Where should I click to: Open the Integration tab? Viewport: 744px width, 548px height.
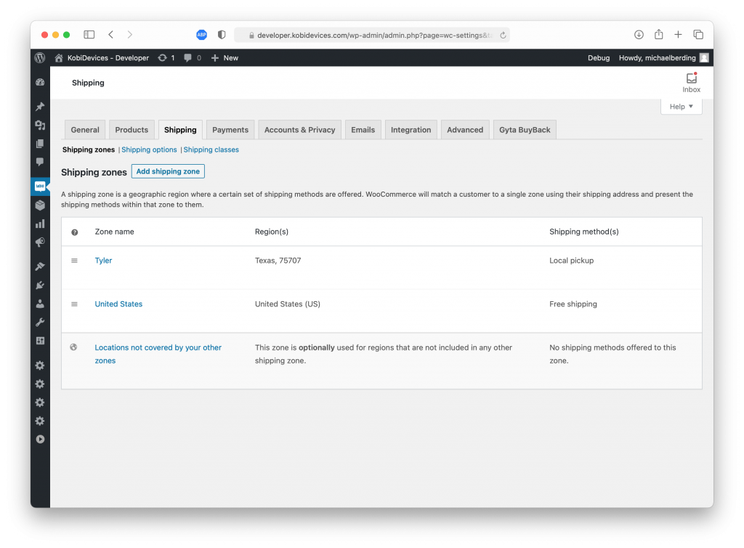click(411, 130)
